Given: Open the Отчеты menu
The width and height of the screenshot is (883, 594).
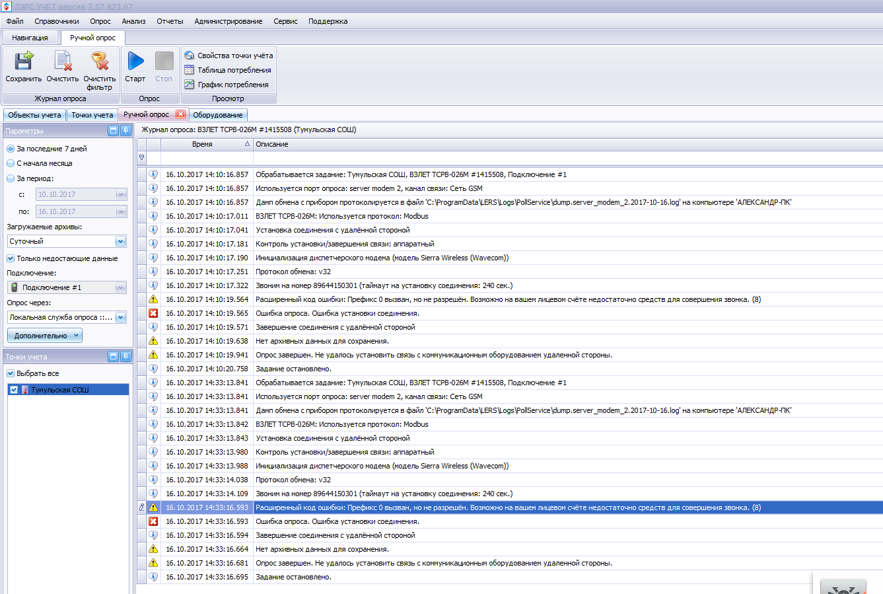Looking at the screenshot, I should pyautogui.click(x=170, y=21).
